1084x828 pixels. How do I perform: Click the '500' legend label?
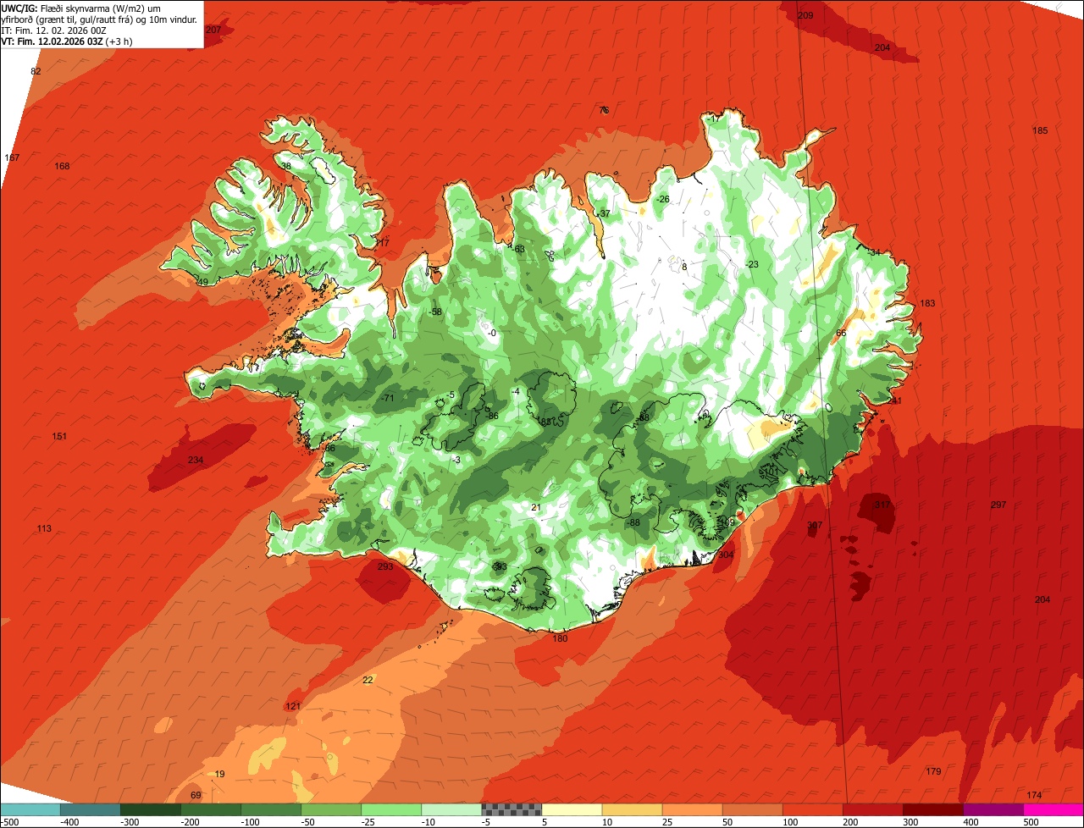pyautogui.click(x=1031, y=822)
